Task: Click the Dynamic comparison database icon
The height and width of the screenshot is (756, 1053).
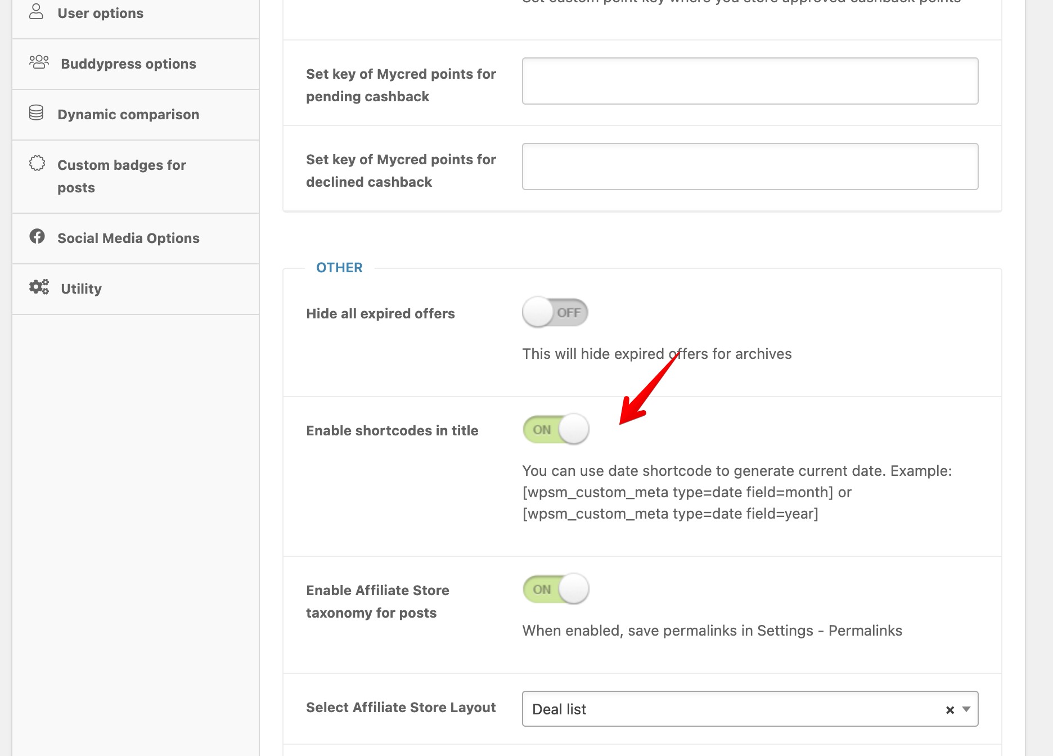Action: click(x=37, y=112)
